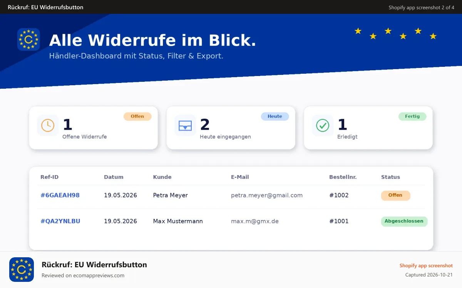Click the blue Heute badge
The height and width of the screenshot is (288, 462).
point(275,116)
